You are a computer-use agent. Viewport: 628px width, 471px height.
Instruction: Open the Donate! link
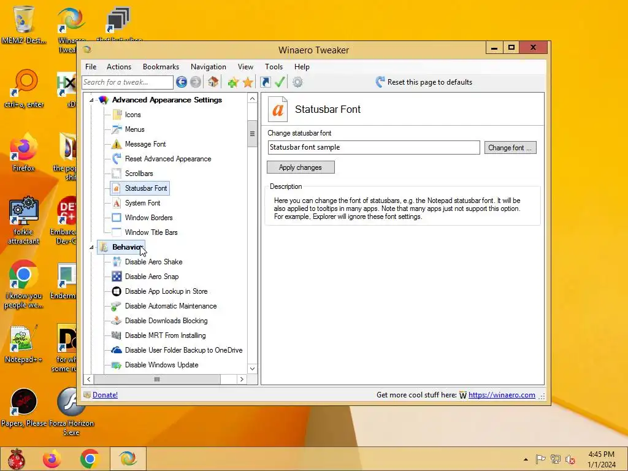tap(105, 395)
